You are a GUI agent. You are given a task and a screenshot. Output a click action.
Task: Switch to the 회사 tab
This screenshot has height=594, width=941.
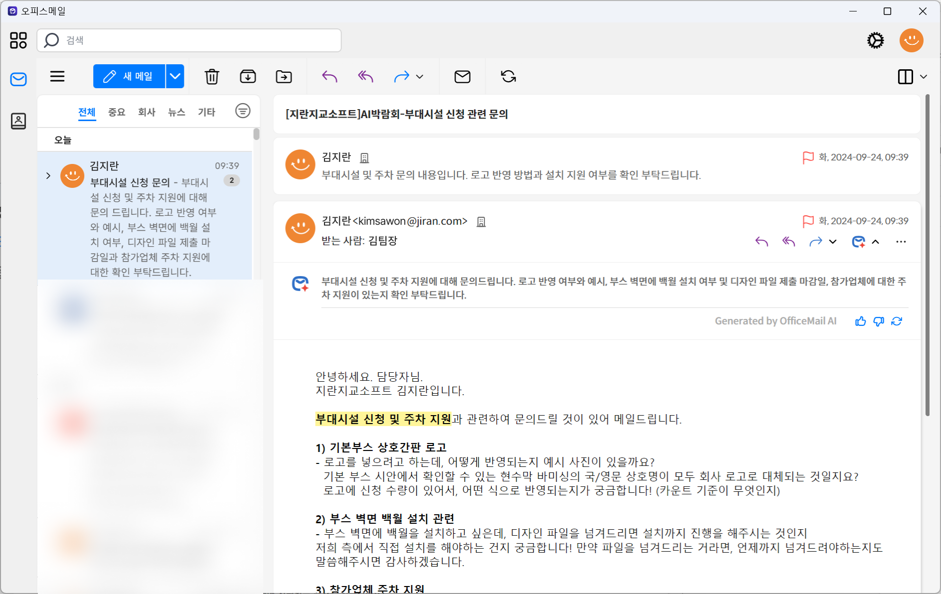tap(147, 112)
